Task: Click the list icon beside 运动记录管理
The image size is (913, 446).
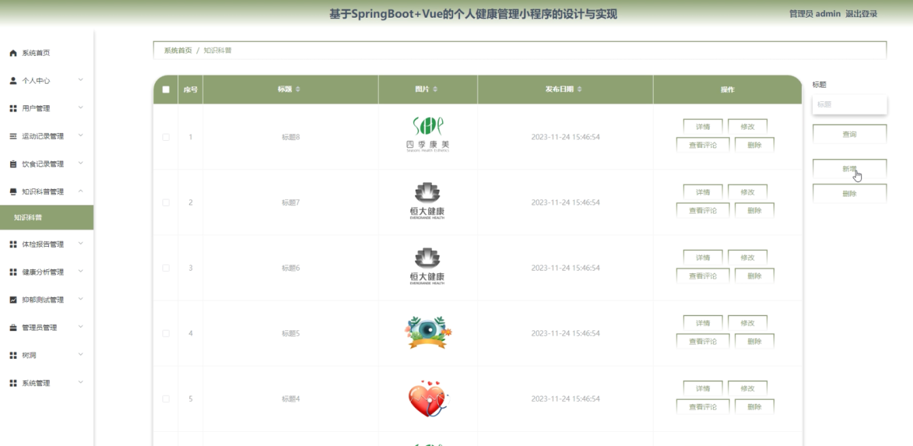Action: pyautogui.click(x=13, y=137)
